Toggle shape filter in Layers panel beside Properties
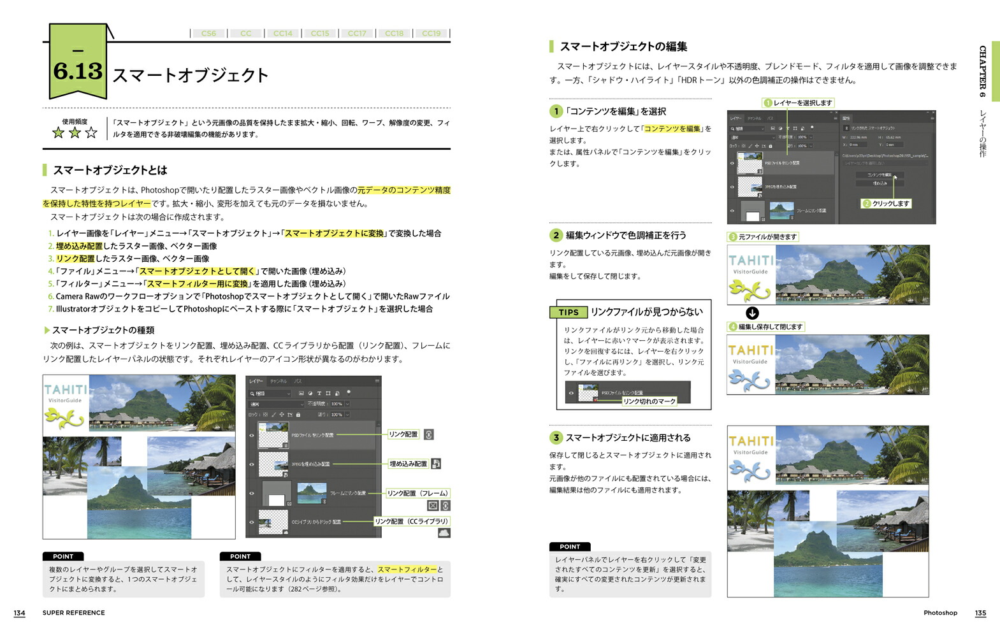The image size is (1000, 637). pos(795,128)
